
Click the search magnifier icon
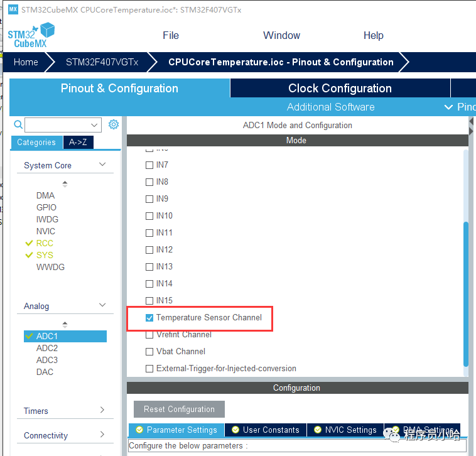coord(18,124)
